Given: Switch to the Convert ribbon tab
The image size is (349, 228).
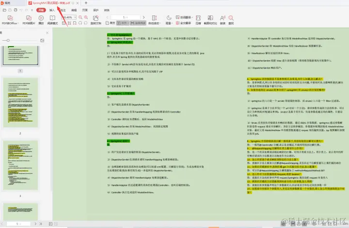Looking at the screenshot, I should (x=107, y=10).
